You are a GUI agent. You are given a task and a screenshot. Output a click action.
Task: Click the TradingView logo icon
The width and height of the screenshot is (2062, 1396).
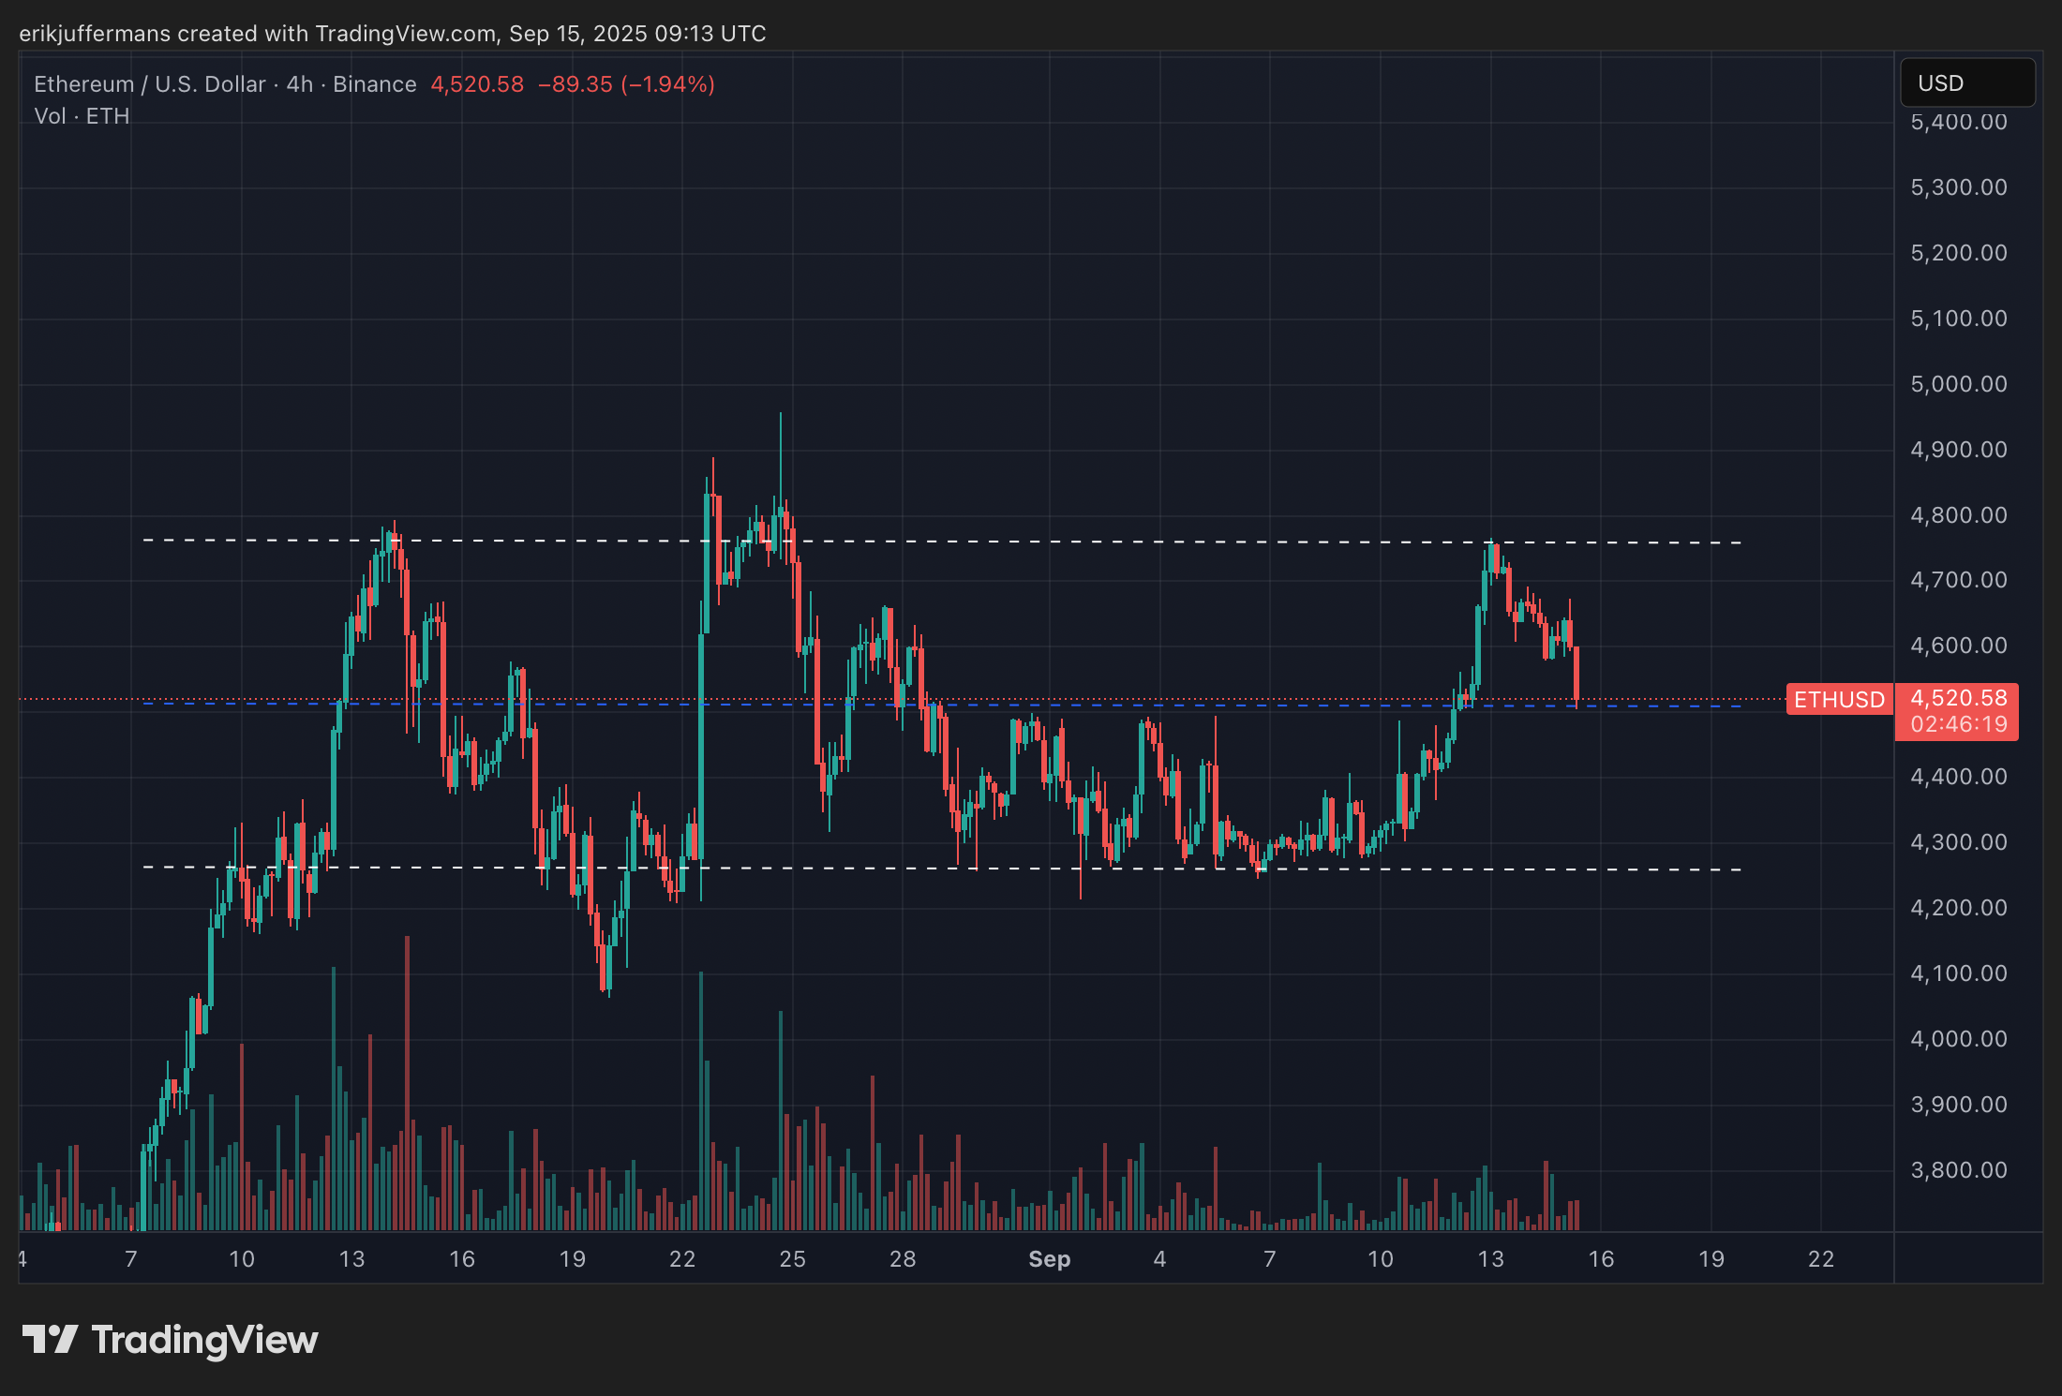[49, 1339]
